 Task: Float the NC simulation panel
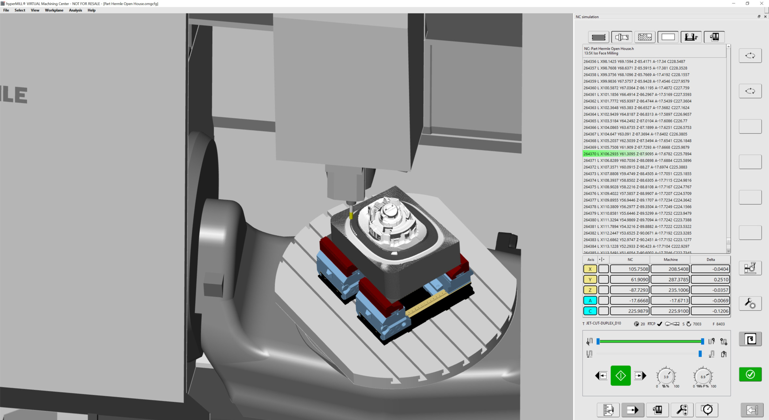tap(759, 17)
